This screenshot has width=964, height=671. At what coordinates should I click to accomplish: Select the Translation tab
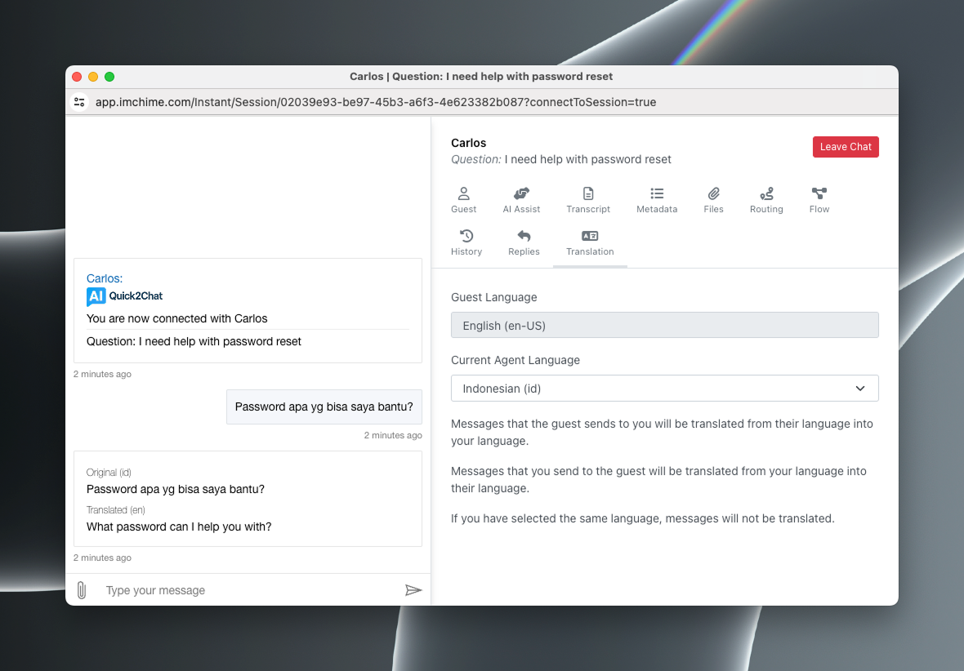(590, 242)
